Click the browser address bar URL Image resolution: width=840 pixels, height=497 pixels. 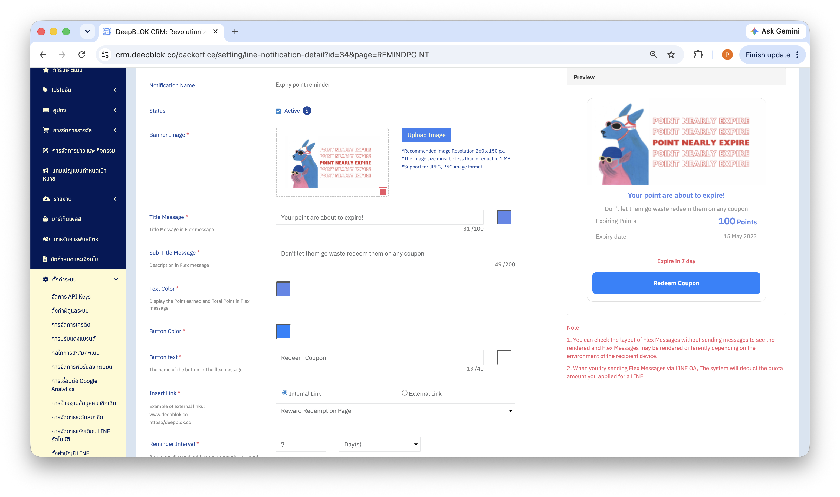coord(272,55)
